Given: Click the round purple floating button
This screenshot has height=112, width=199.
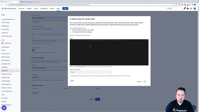Looking at the screenshot, I should coord(4,108).
